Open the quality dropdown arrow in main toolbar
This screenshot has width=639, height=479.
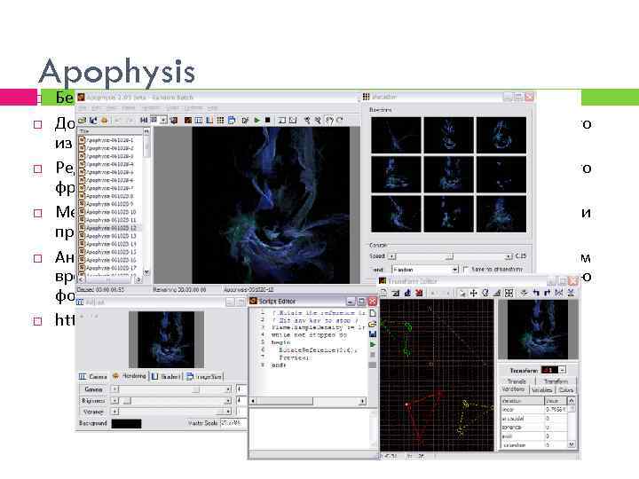pyautogui.click(x=163, y=120)
